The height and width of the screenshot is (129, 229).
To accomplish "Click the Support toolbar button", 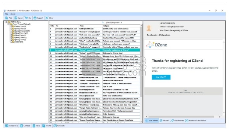I will [38, 18].
